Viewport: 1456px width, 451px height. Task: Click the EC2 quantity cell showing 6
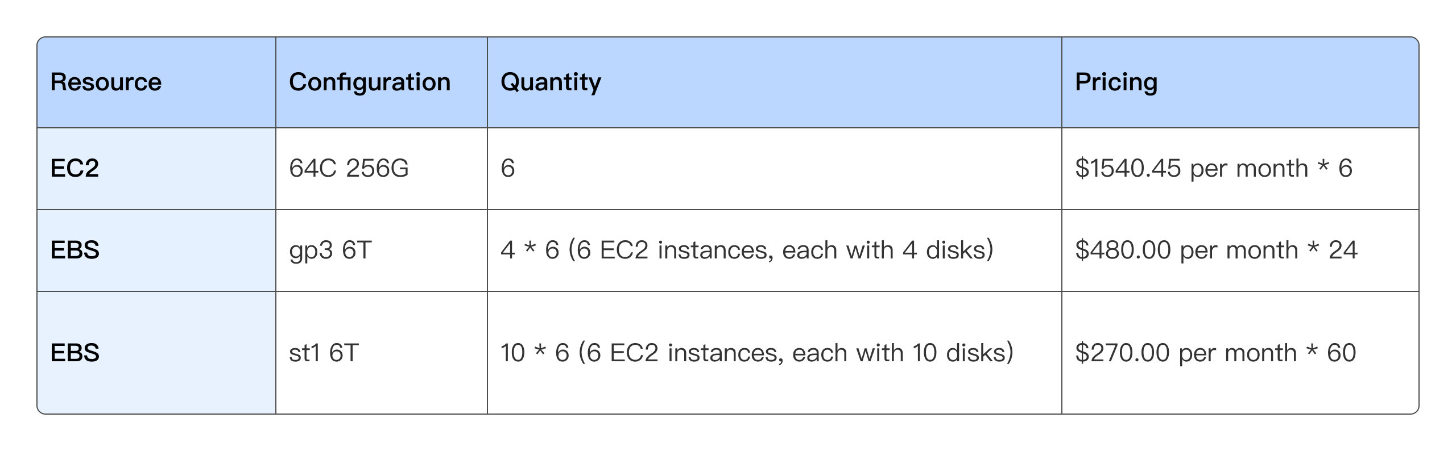[508, 169]
